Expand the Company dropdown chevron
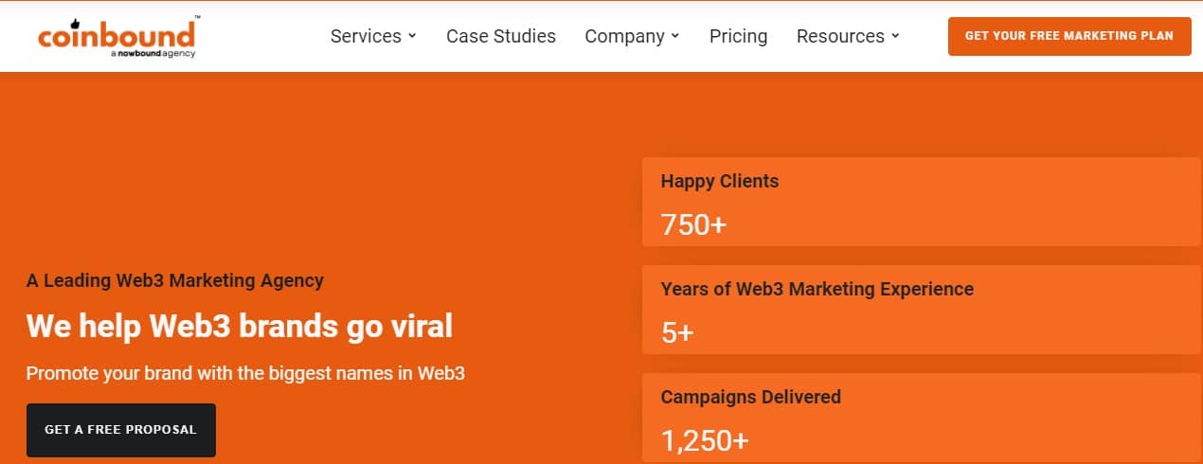Viewport: 1203px width, 464px height. pos(675,36)
